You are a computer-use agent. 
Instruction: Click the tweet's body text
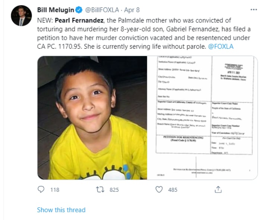[x=142, y=33]
